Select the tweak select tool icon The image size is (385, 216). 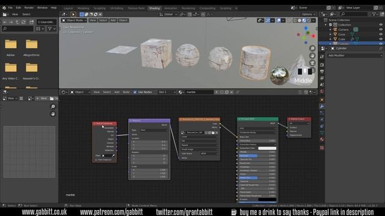(x=73, y=14)
